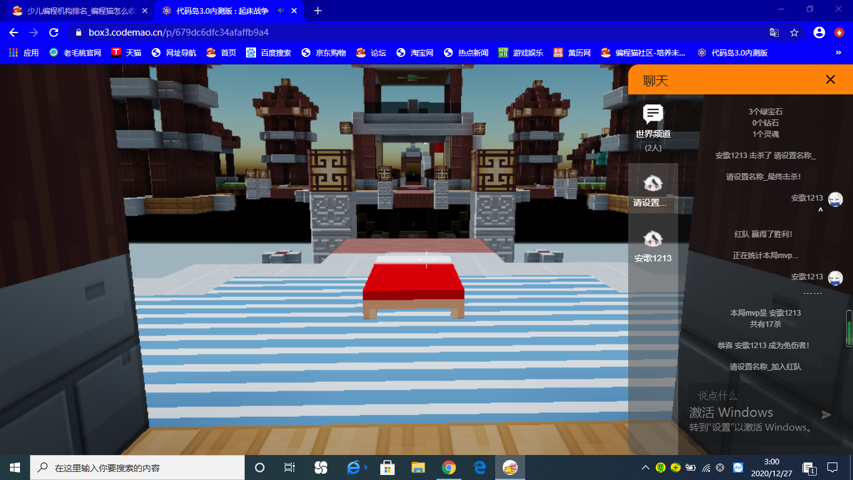Click the message 请设置名称_加入红队

[766, 367]
